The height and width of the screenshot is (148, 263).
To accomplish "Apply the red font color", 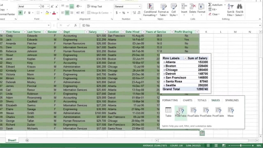I will click(54, 13).
